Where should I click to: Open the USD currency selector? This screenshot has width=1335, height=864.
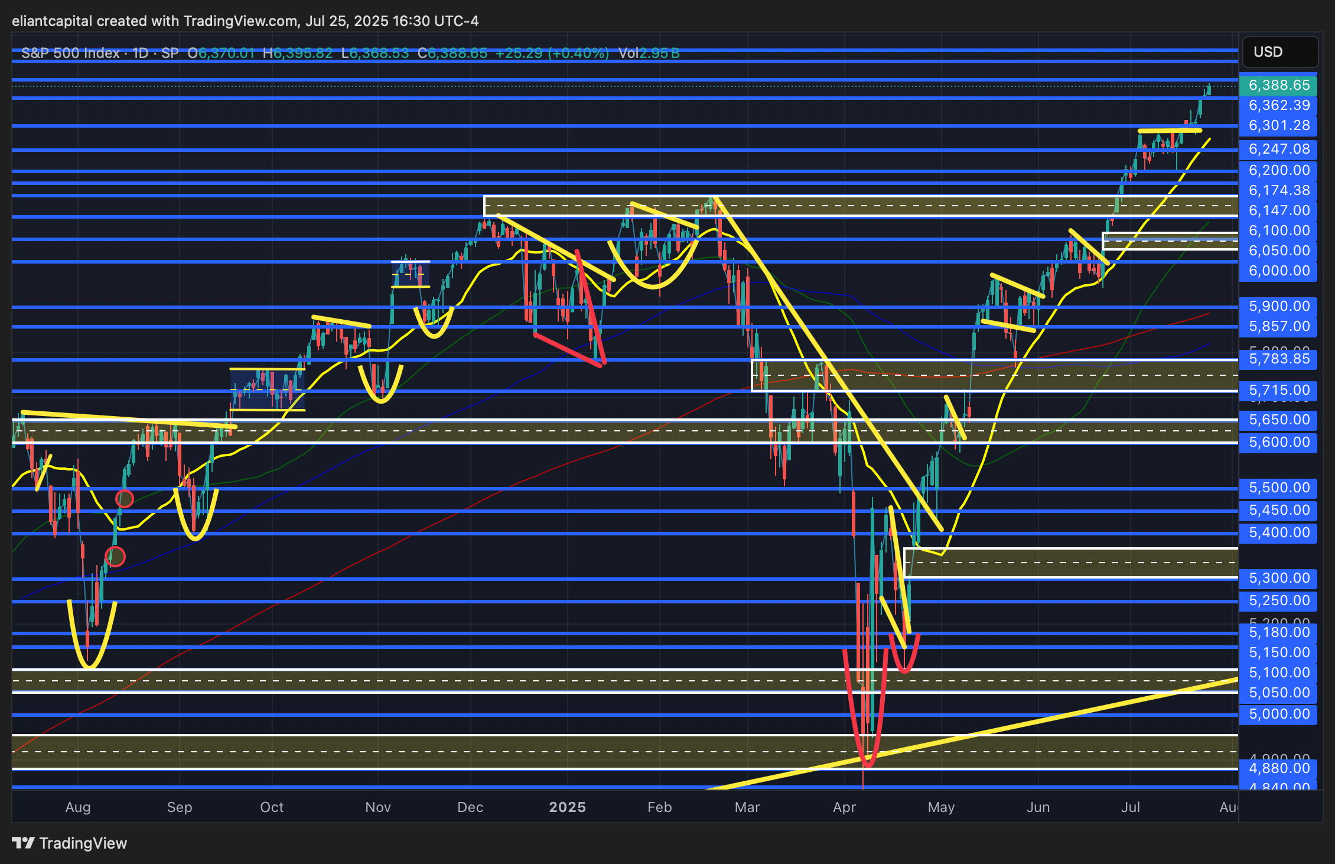[1279, 52]
